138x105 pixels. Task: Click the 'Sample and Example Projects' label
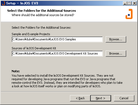(x=31, y=34)
